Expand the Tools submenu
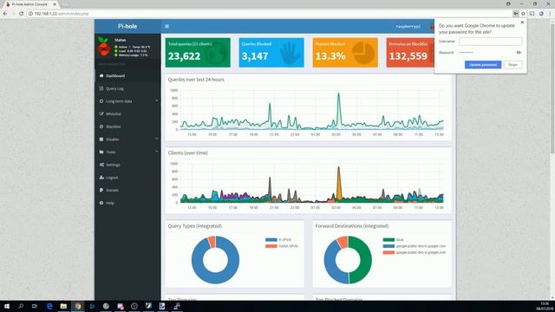The image size is (555, 312). coord(127,153)
